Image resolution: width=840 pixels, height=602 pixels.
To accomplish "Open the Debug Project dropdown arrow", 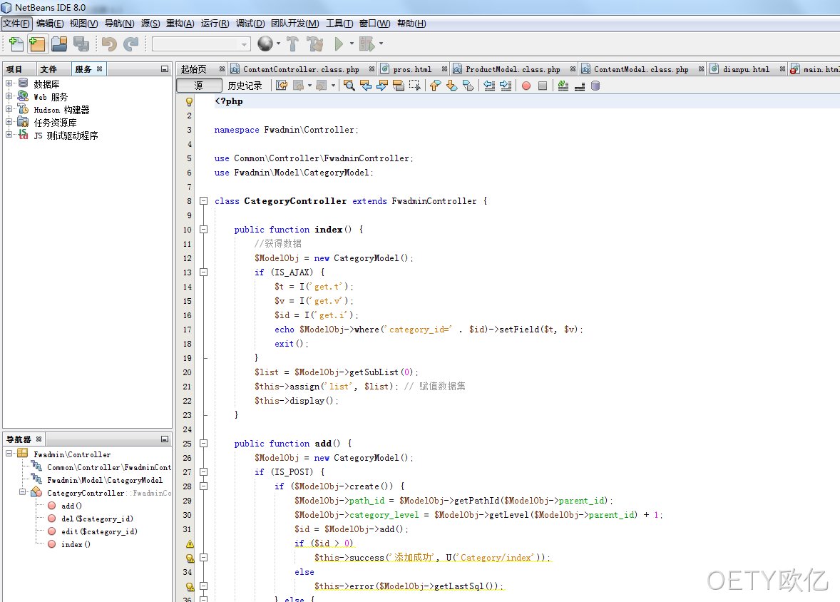I will point(381,44).
